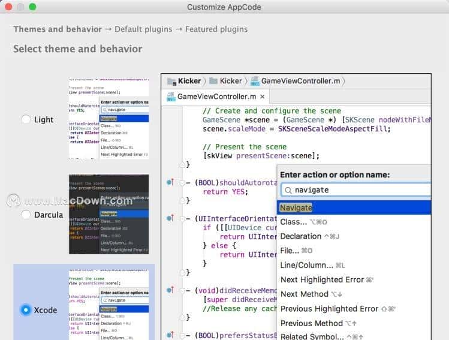The height and width of the screenshot is (340, 449).
Task: Click the GameViewController.m breadcrumb label
Action: 301,81
